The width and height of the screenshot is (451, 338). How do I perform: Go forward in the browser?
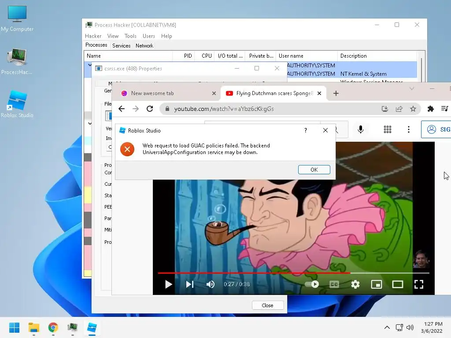136,109
